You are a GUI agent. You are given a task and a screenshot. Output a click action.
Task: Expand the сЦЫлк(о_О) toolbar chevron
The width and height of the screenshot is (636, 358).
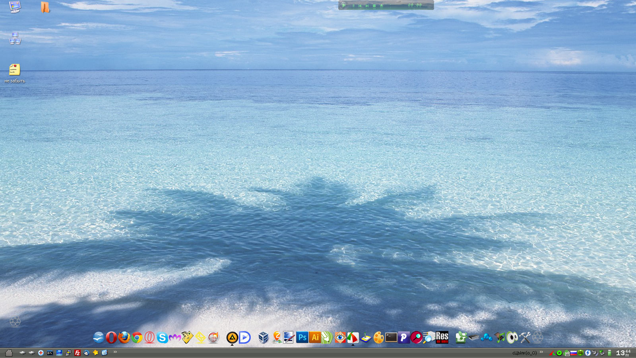[541, 352]
